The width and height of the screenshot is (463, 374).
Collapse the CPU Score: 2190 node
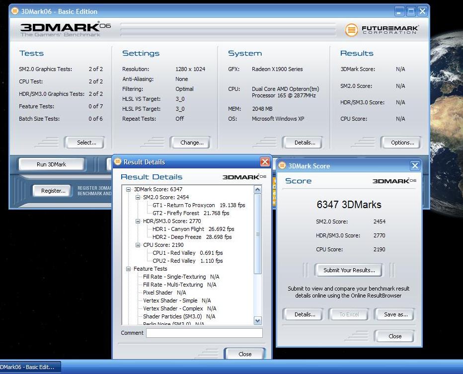pos(138,245)
